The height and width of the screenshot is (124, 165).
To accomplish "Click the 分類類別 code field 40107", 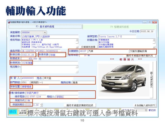I will (x=83, y=51).
